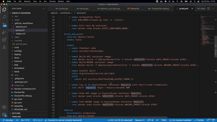Screen dimensions: 217x122
Task: Open launch.json file
Action: tap(21, 44)
